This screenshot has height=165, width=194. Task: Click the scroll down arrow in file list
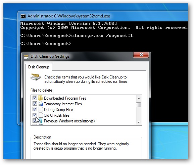139,122
